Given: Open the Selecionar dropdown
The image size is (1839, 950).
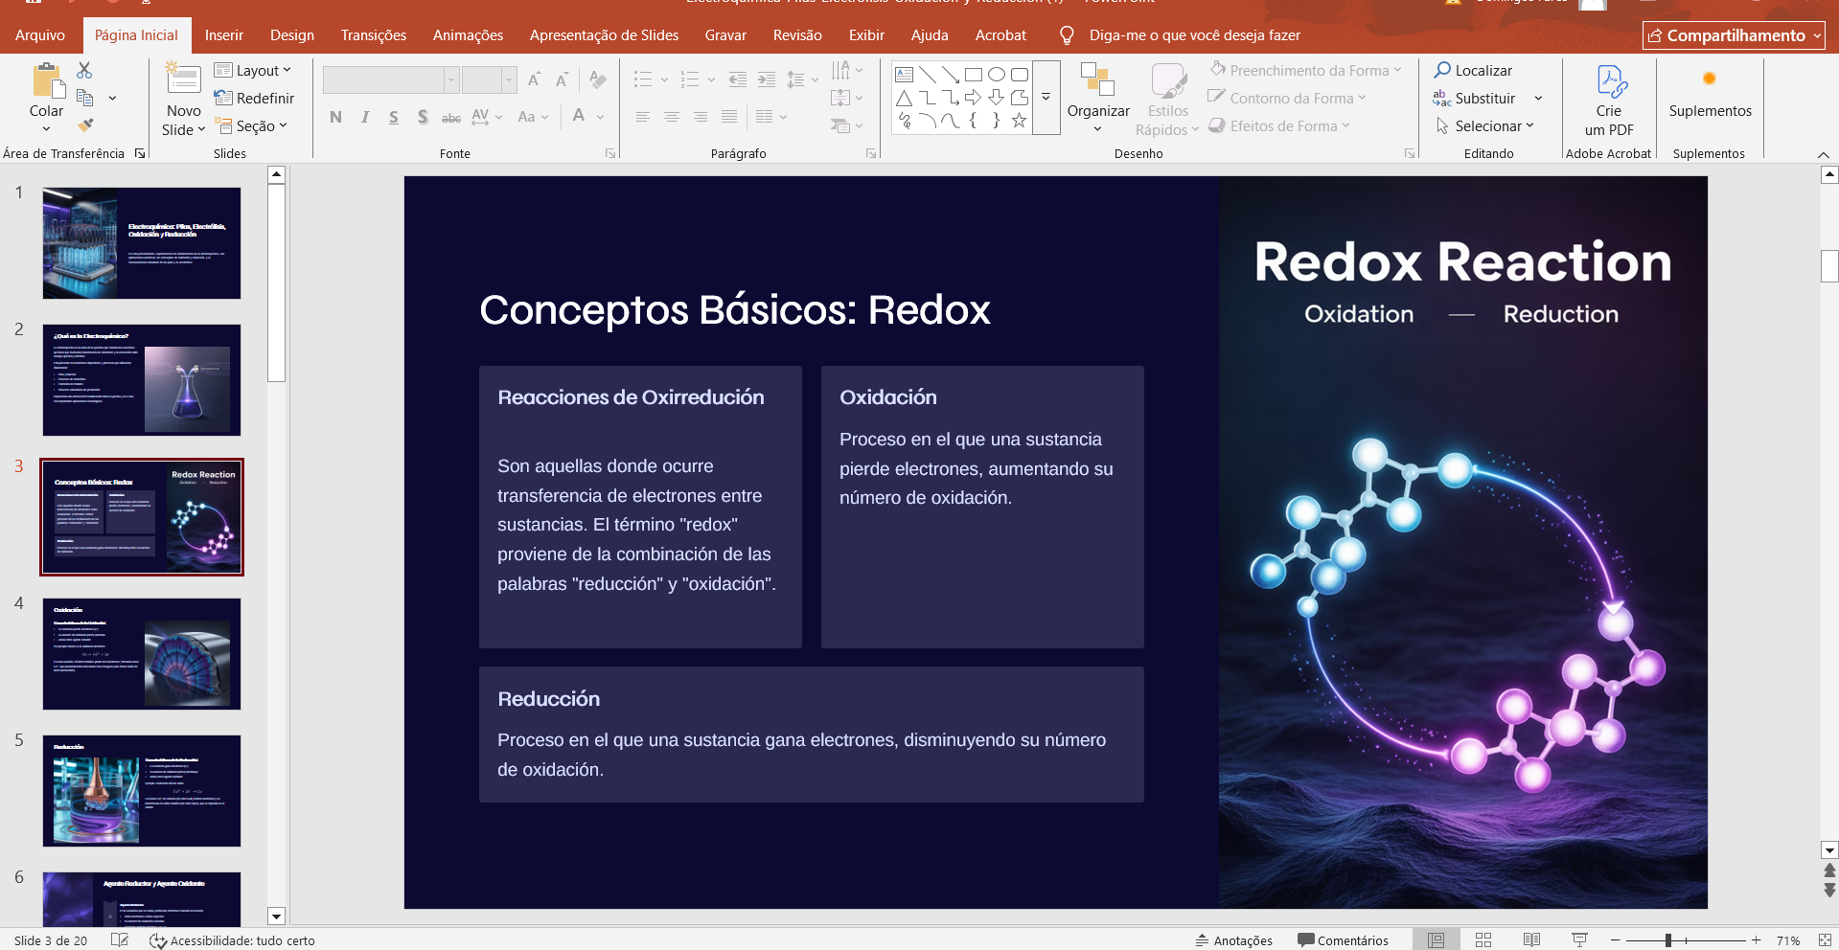Looking at the screenshot, I should pyautogui.click(x=1484, y=125).
